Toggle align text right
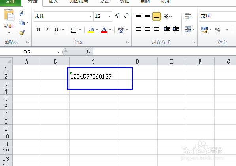The height and width of the screenshot is (166, 236). click(157, 30)
